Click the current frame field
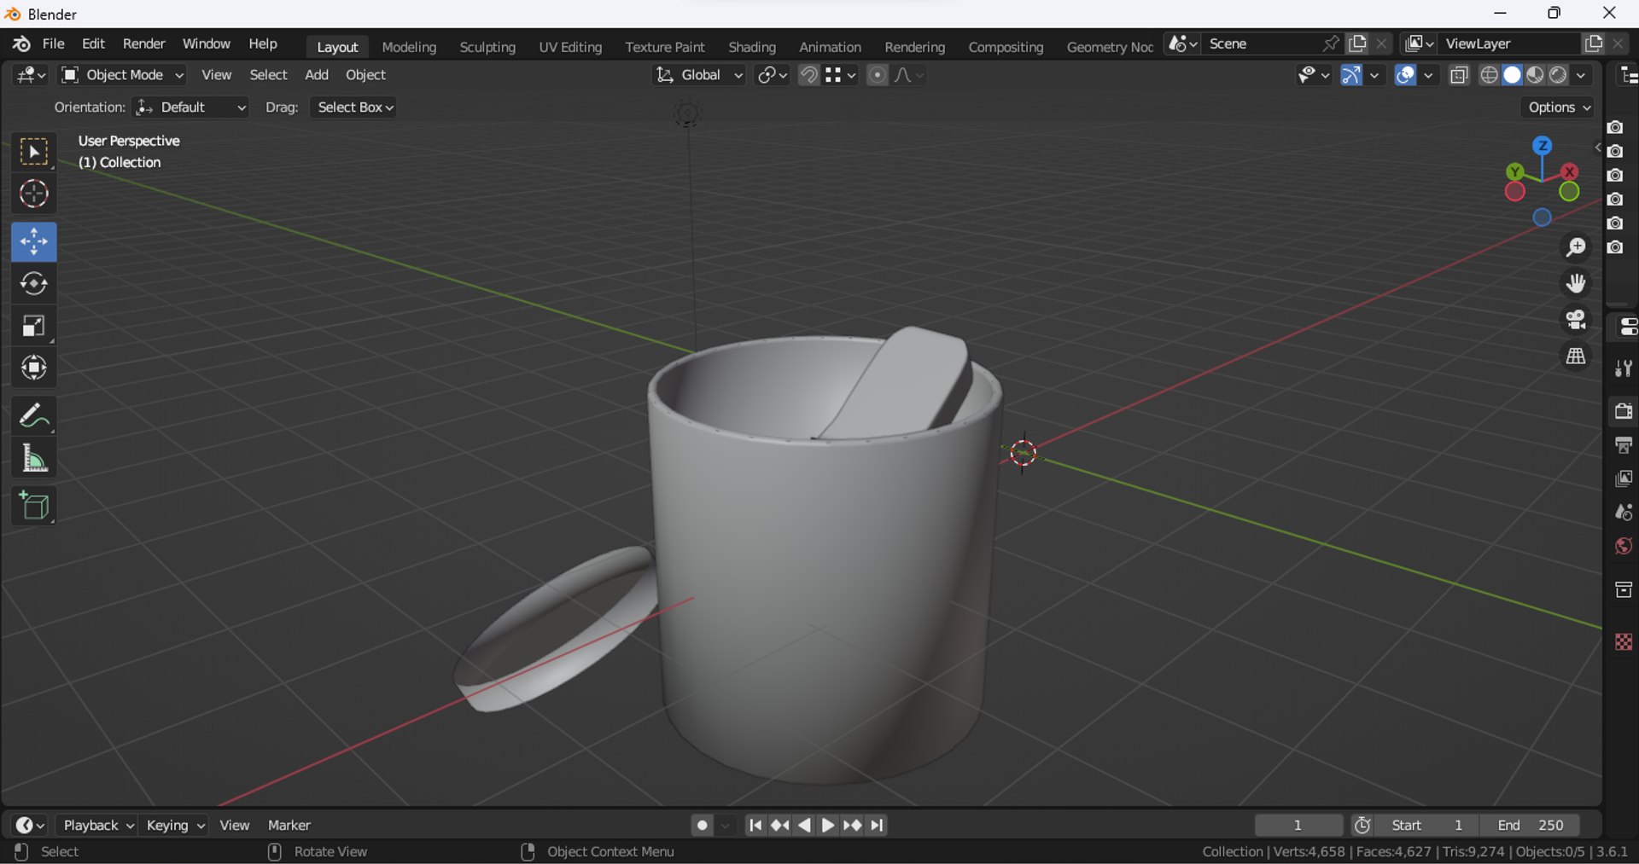Screen dimensions: 1639x864 tap(1298, 826)
